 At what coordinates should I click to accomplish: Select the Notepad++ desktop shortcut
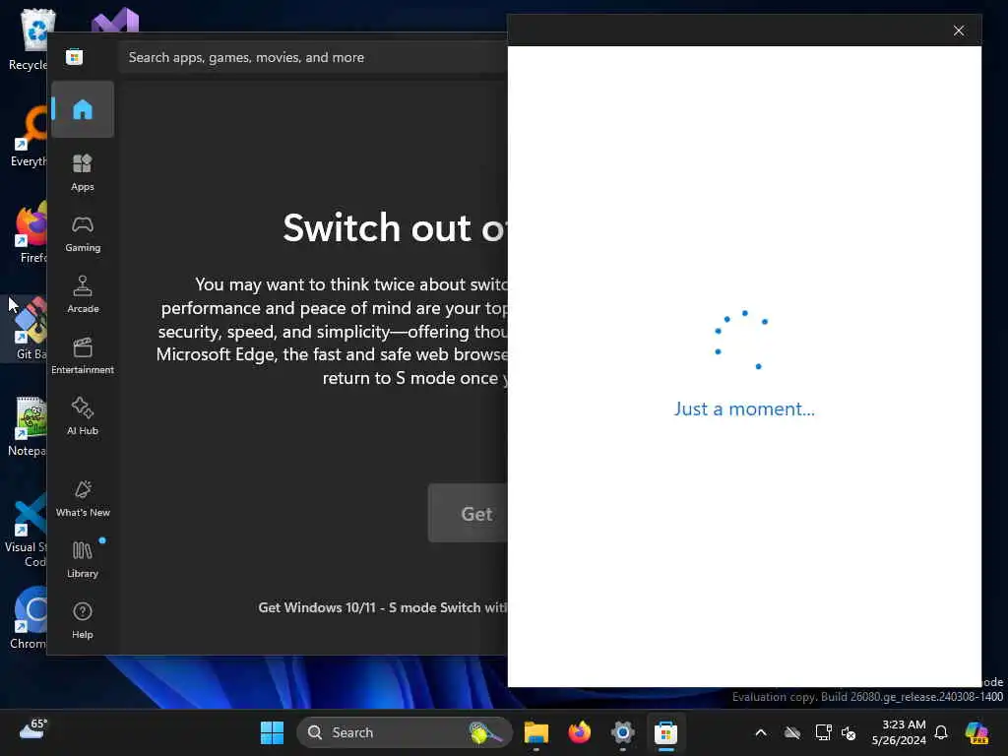[x=29, y=425]
